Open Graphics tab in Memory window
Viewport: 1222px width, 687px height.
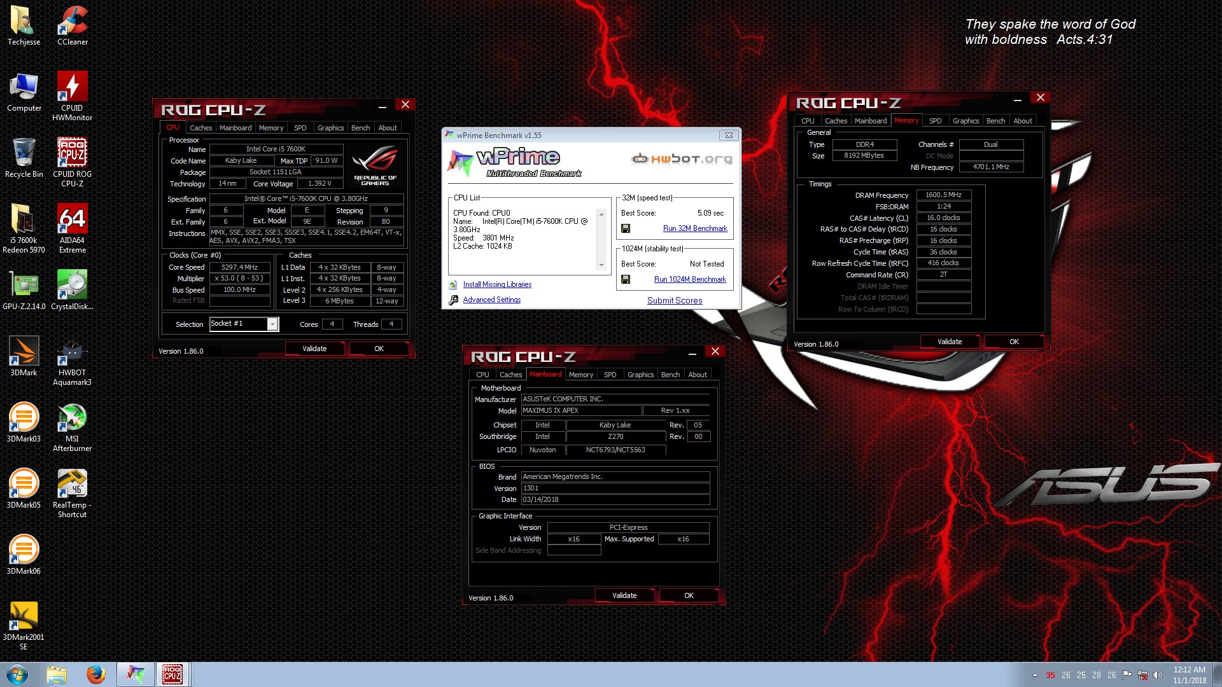click(x=966, y=121)
